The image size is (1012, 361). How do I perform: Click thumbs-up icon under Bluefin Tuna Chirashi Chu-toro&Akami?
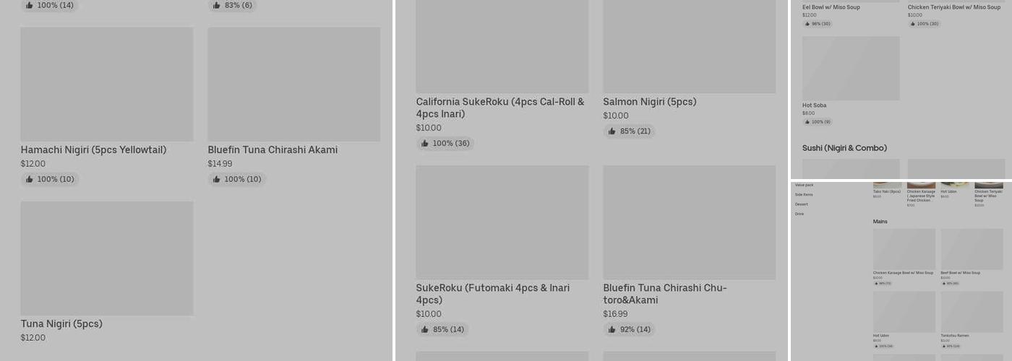tap(612, 330)
